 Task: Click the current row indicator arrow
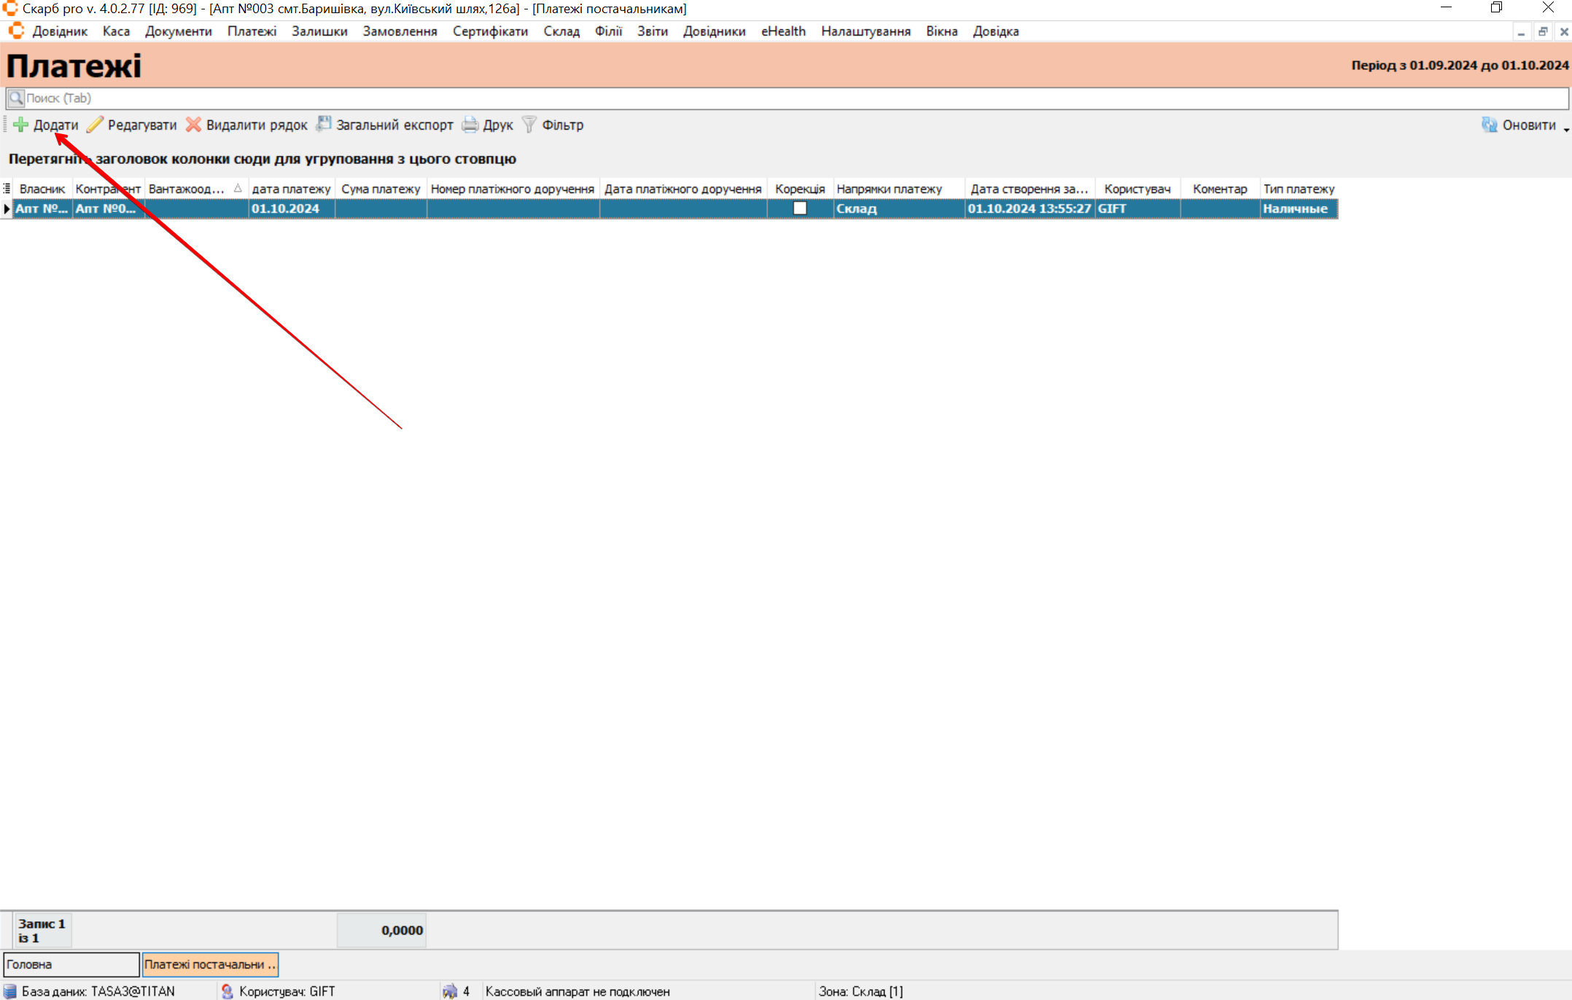[x=7, y=209]
